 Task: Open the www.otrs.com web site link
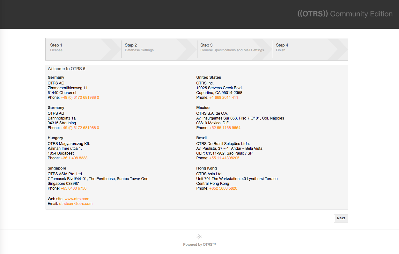point(77,199)
